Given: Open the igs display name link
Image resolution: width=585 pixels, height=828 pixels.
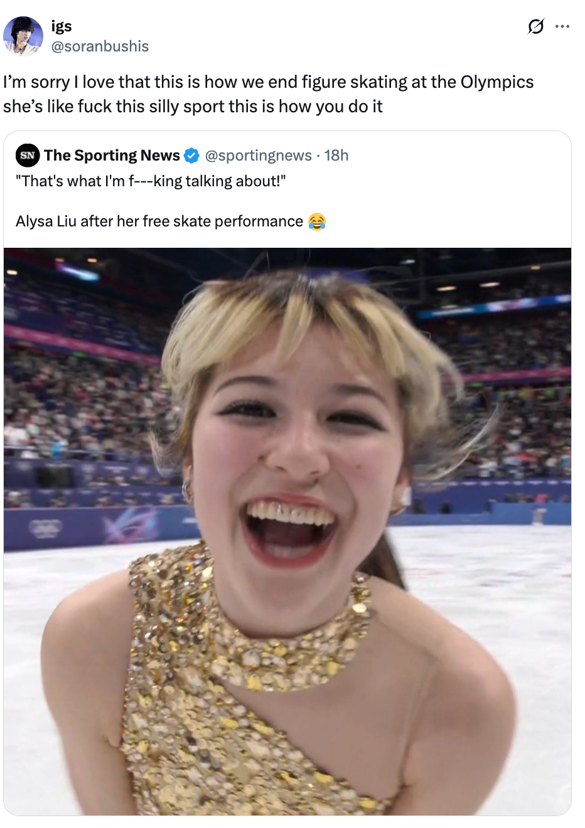Looking at the screenshot, I should tap(62, 26).
